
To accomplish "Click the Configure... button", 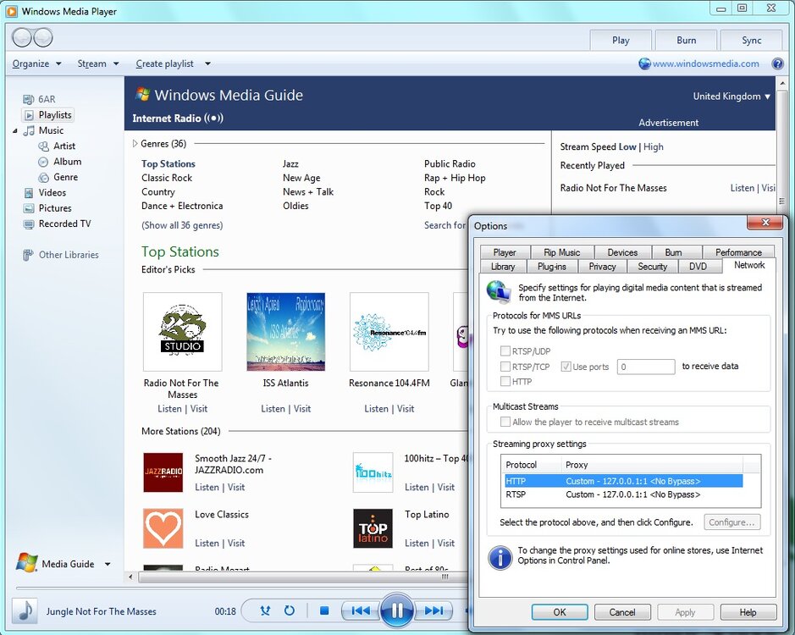I will click(x=732, y=522).
